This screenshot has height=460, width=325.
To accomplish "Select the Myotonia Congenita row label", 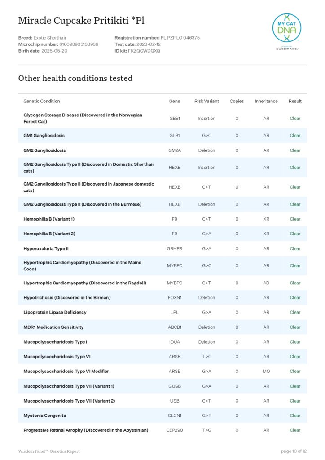I will point(44,416).
